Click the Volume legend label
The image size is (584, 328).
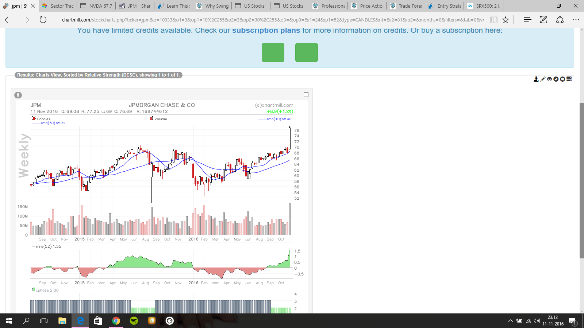point(161,119)
